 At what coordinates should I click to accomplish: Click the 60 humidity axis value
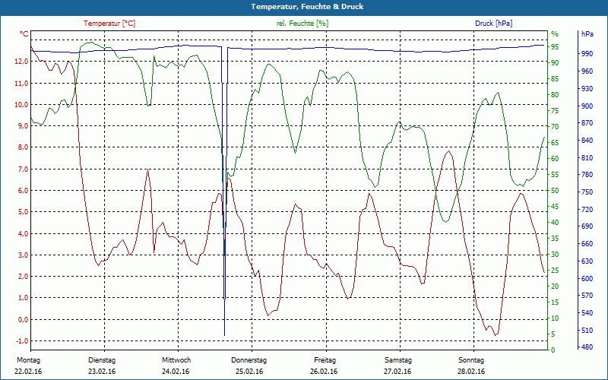click(x=555, y=158)
